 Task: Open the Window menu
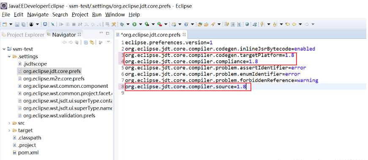click(x=115, y=14)
